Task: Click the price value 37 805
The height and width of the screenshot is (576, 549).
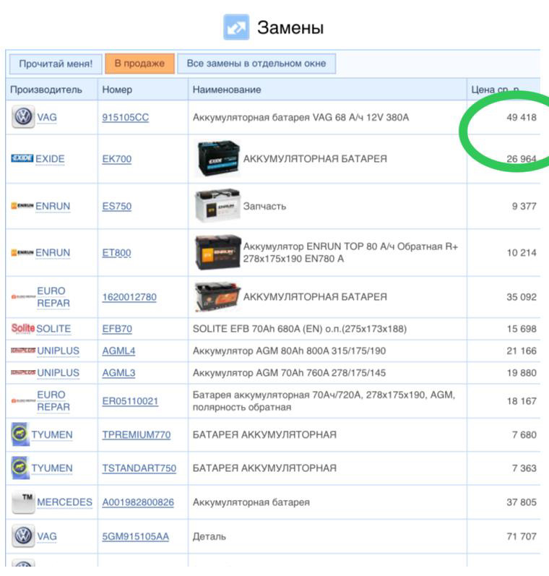Action: point(522,502)
